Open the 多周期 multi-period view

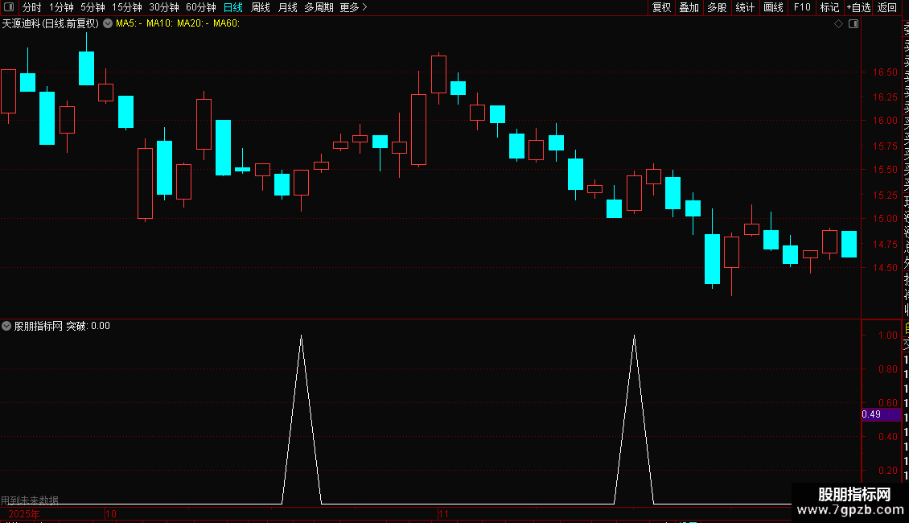coord(319,7)
